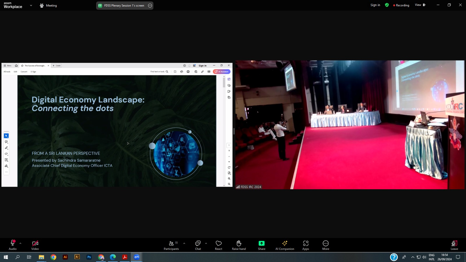466x262 pixels.
Task: Click the rotate page icon in Acrobat right rail
Action: (x=229, y=167)
